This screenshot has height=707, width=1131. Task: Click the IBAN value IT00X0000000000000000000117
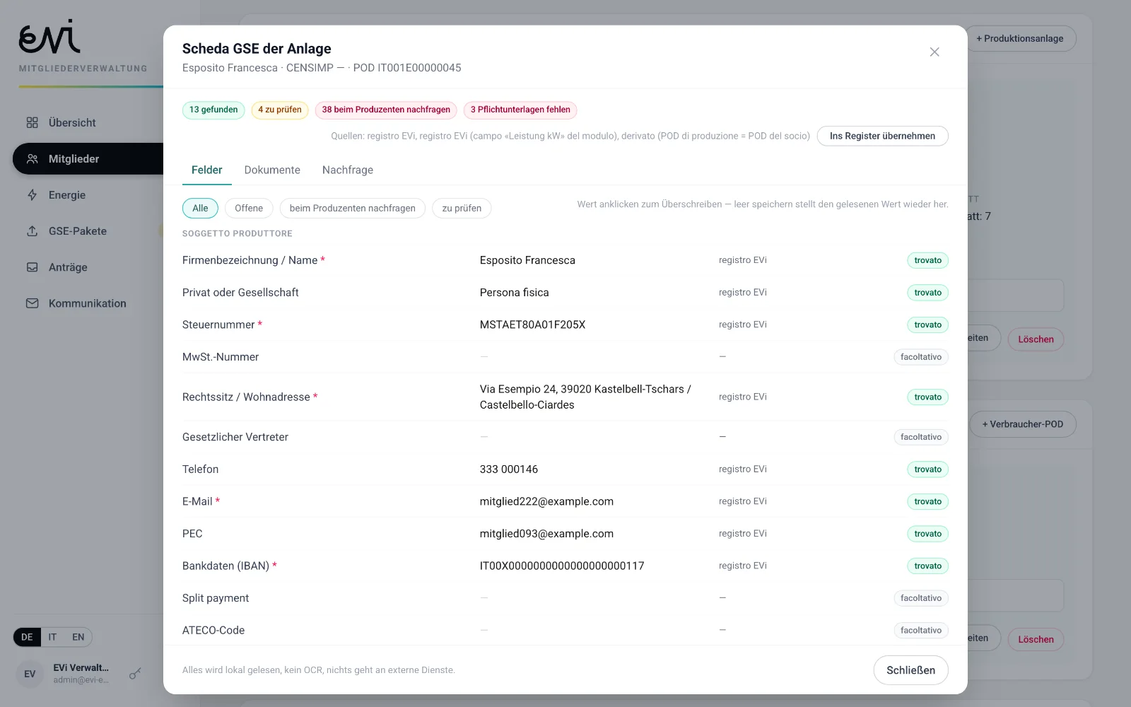pyautogui.click(x=562, y=566)
